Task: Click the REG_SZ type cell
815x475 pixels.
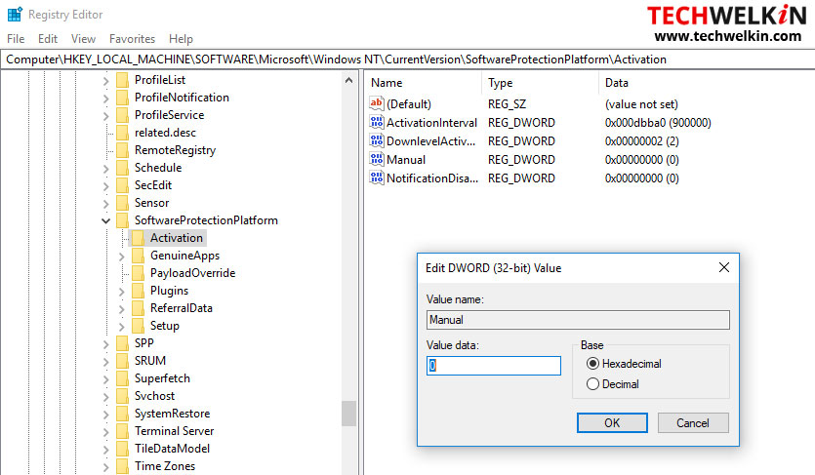Action: click(x=507, y=103)
